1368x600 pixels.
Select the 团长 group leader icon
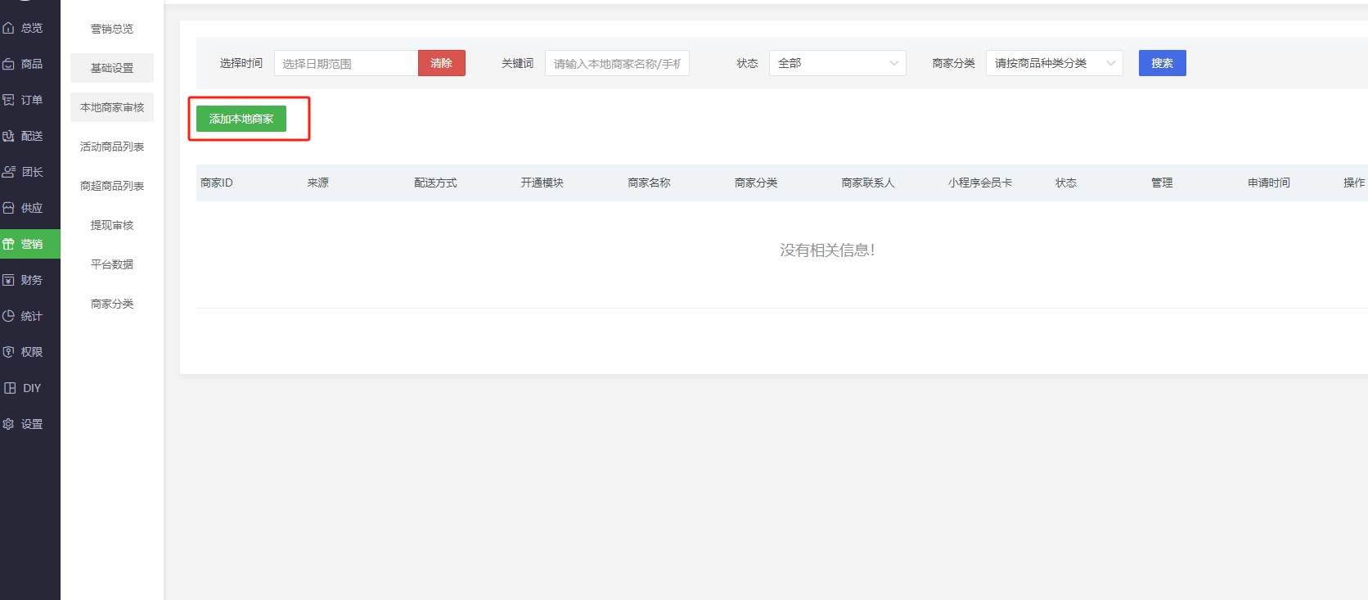(x=9, y=172)
